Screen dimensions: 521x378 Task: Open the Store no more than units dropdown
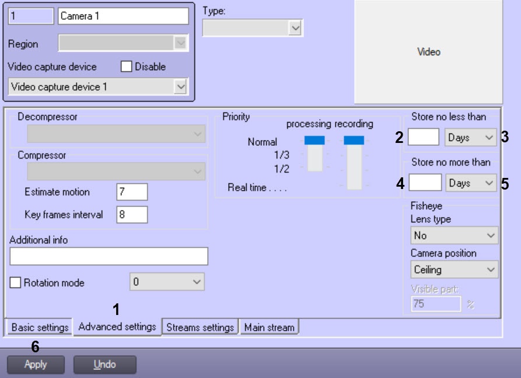(471, 183)
